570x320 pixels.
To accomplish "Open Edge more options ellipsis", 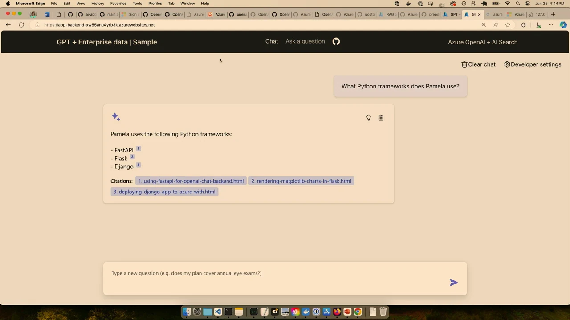I will 551,25.
